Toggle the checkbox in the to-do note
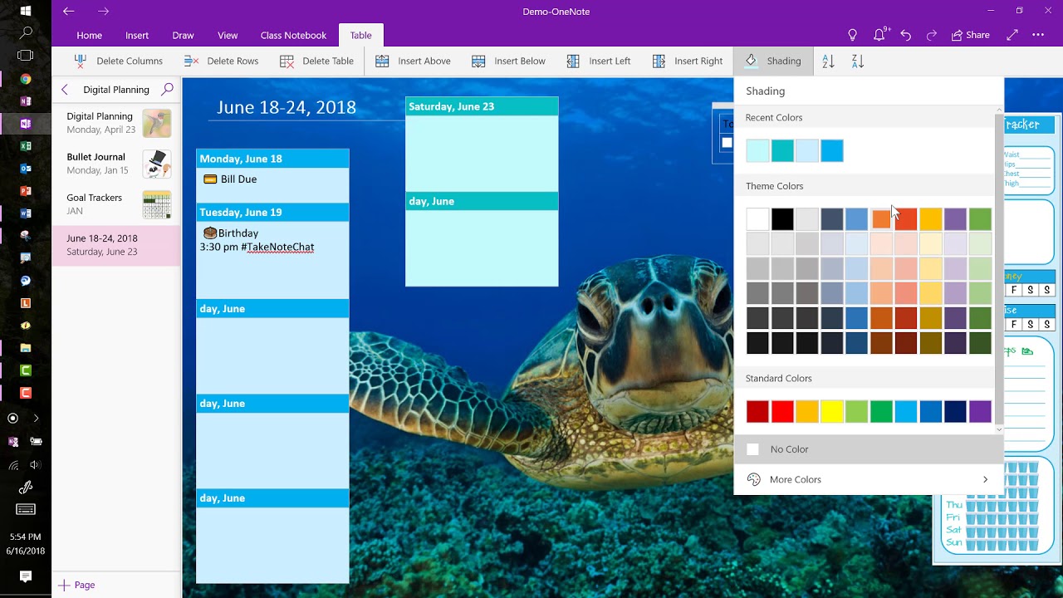The width and height of the screenshot is (1063, 598). point(727,143)
